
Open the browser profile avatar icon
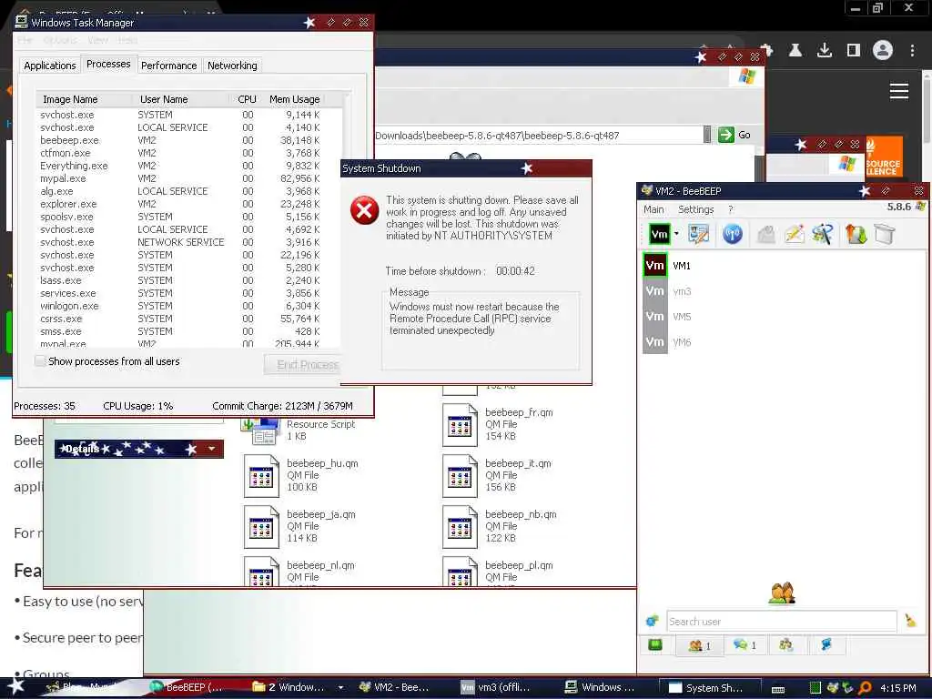(883, 50)
